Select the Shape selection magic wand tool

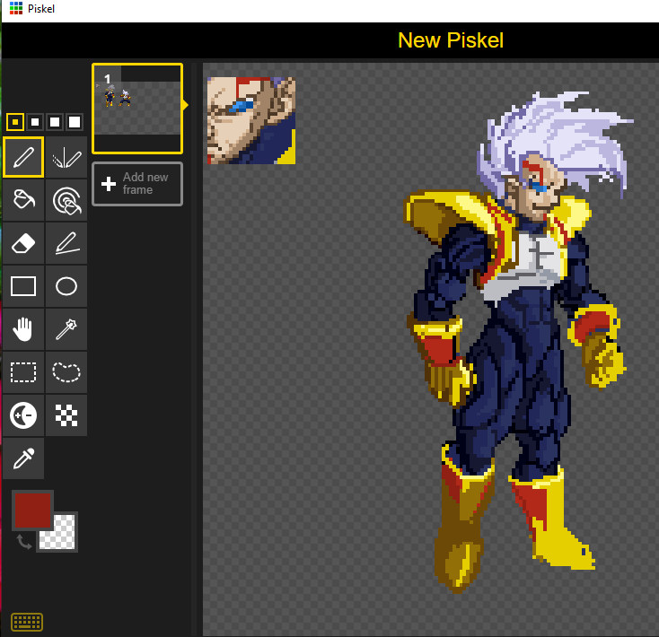pos(66,329)
